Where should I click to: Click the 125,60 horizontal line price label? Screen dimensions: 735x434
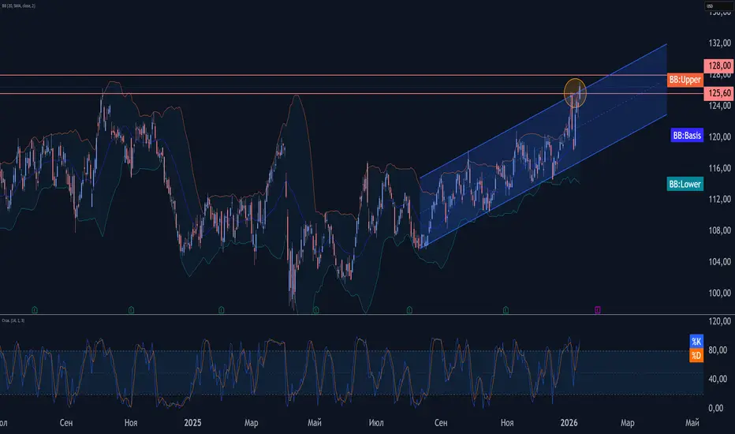pos(719,93)
